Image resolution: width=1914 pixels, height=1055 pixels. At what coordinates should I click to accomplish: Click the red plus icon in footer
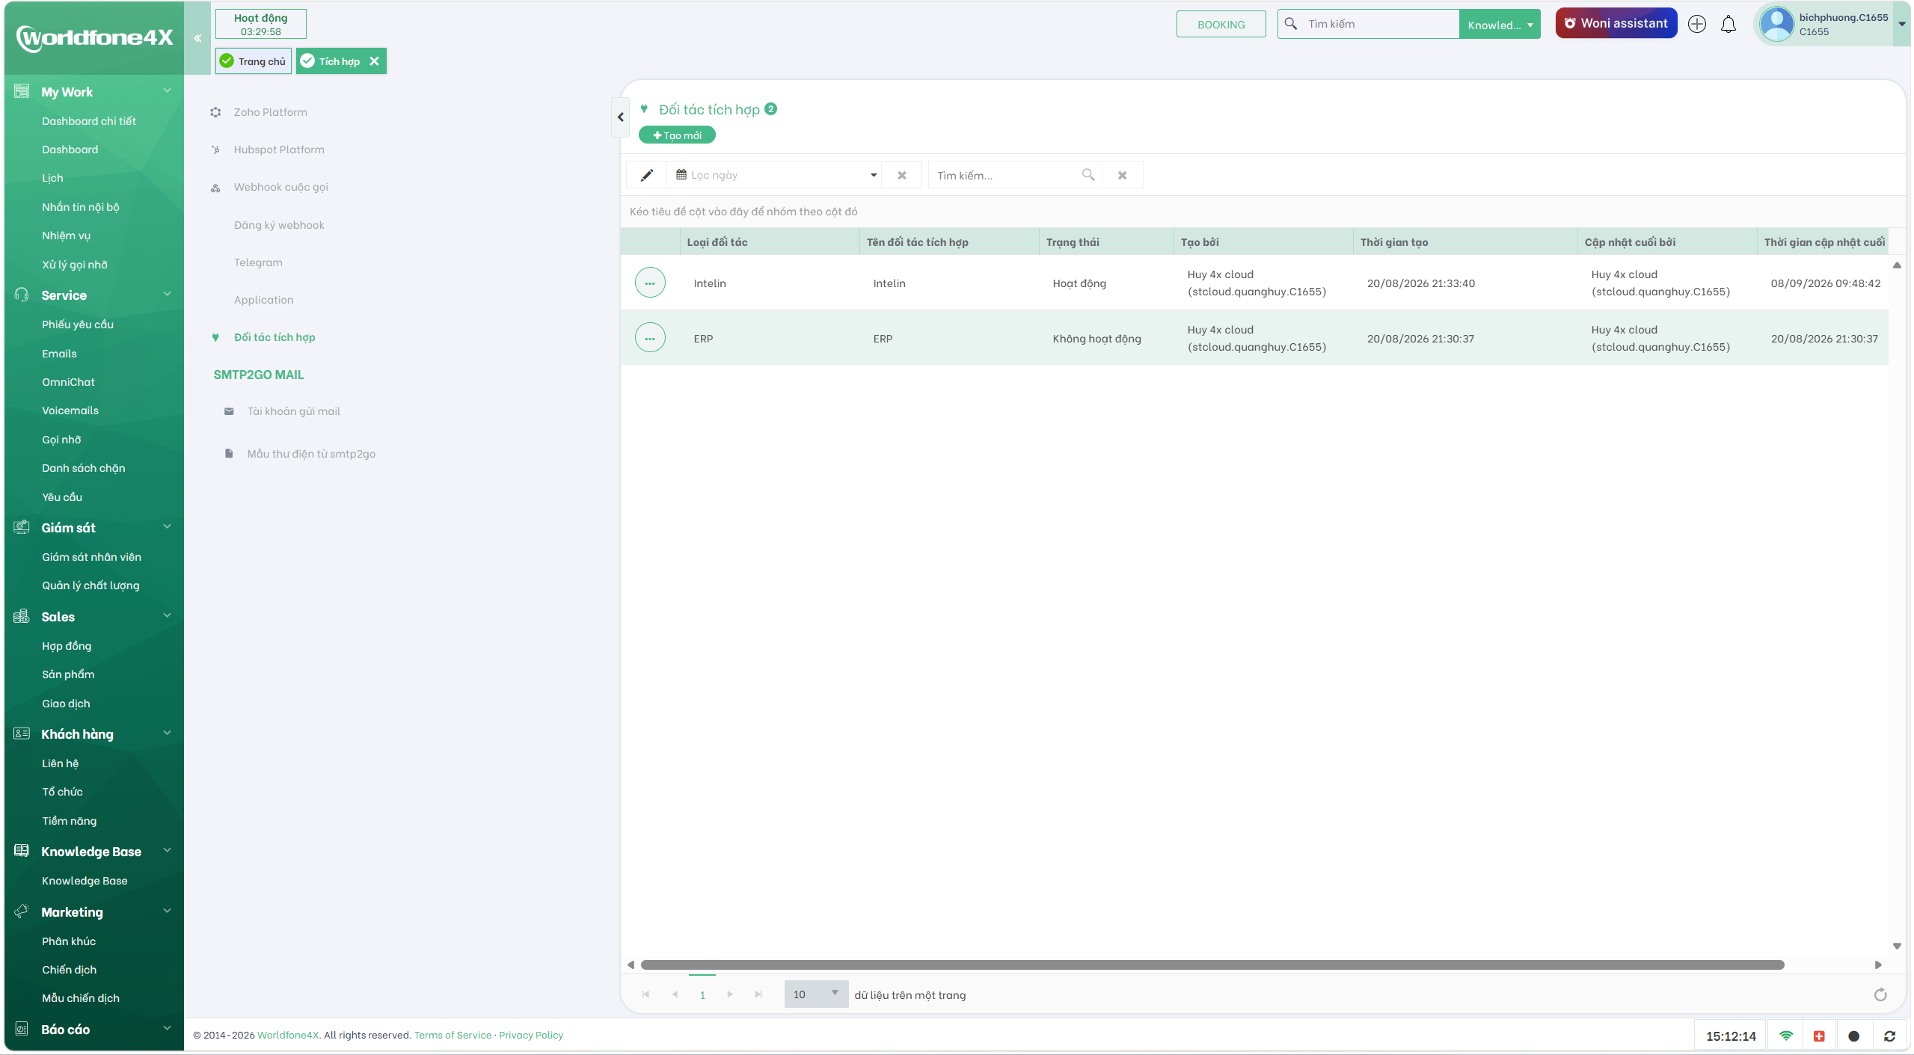tap(1819, 1036)
